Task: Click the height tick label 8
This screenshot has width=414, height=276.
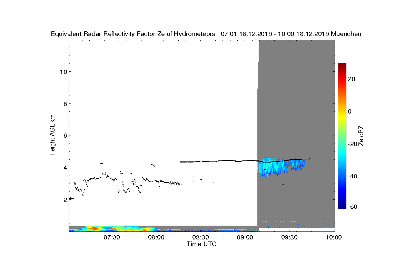Action: [65, 104]
